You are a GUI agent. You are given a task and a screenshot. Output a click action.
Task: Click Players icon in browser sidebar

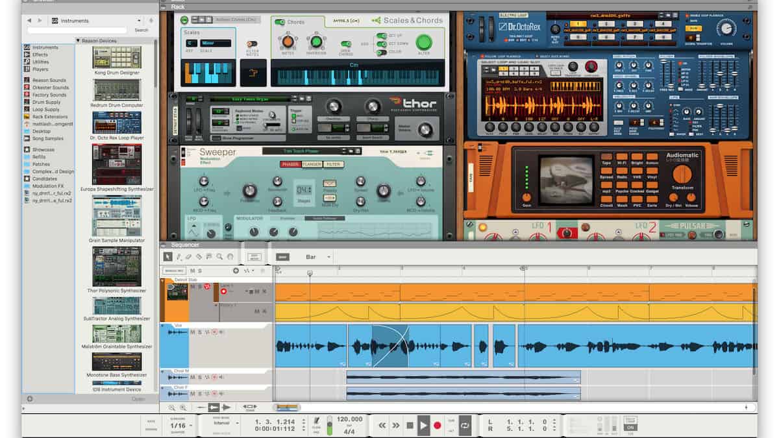click(x=27, y=69)
